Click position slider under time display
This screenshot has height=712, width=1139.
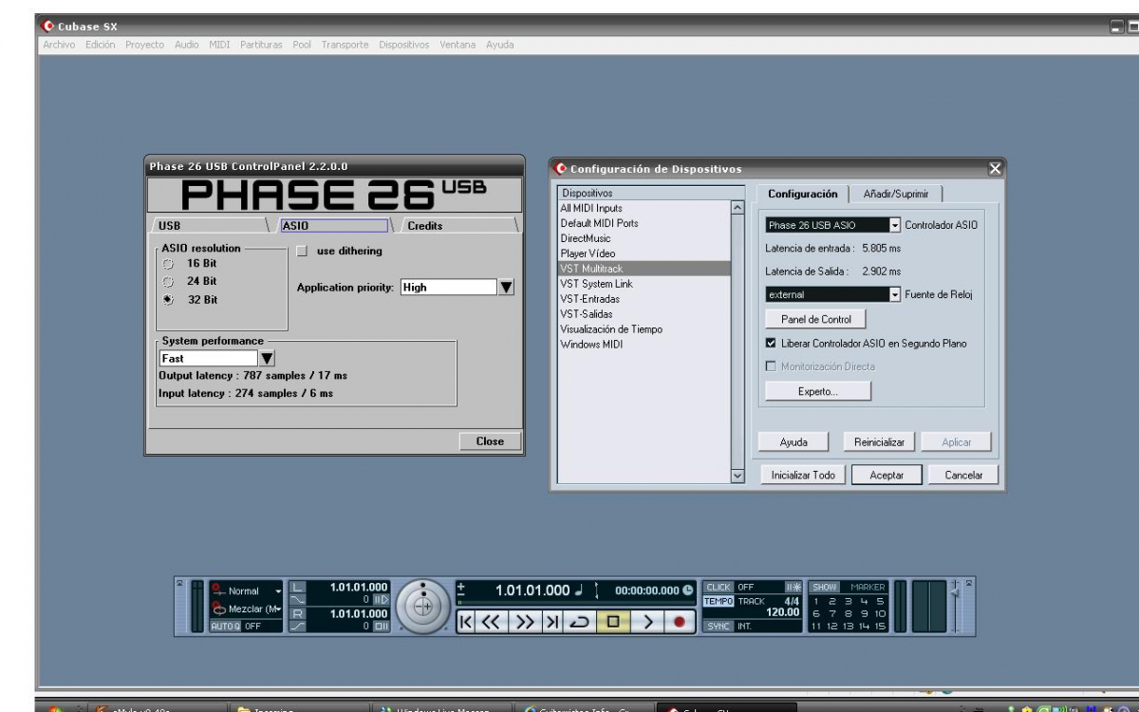pyautogui.click(x=574, y=603)
